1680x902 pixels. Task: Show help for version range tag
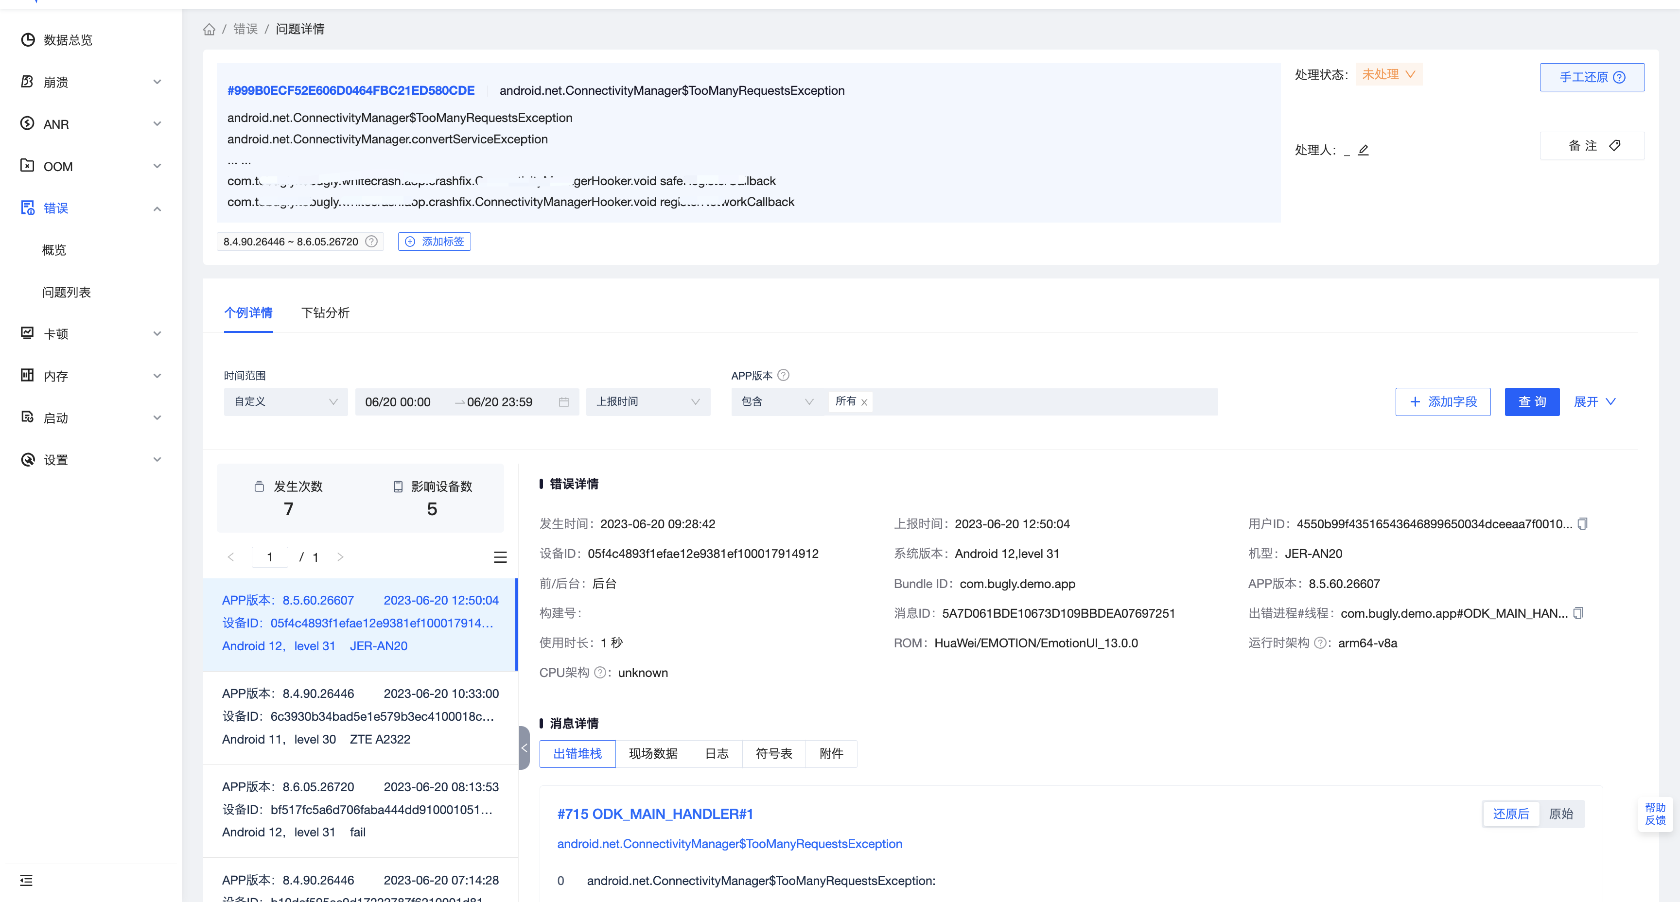pyautogui.click(x=371, y=242)
